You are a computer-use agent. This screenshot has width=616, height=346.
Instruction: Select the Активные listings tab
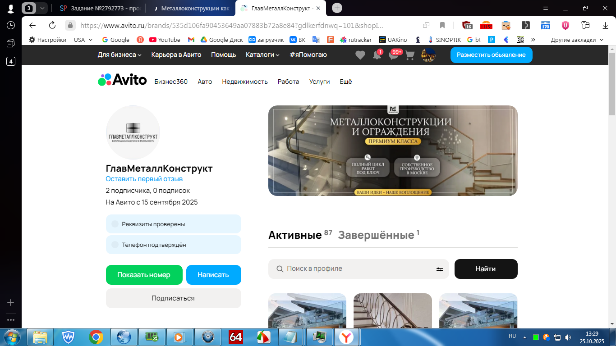pos(300,235)
